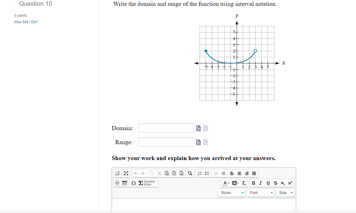Open the How Did I Do link
The height and width of the screenshot is (213, 356).
click(26, 22)
